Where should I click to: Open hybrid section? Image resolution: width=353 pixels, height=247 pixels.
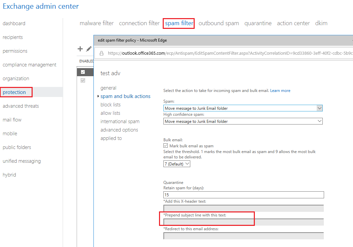(x=9, y=175)
